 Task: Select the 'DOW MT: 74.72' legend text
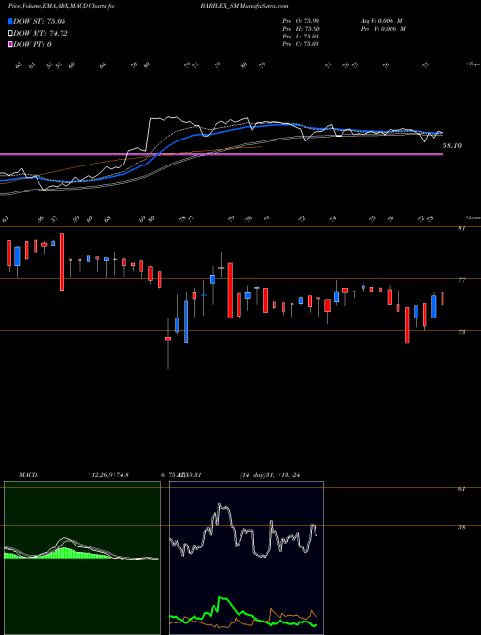(x=40, y=34)
